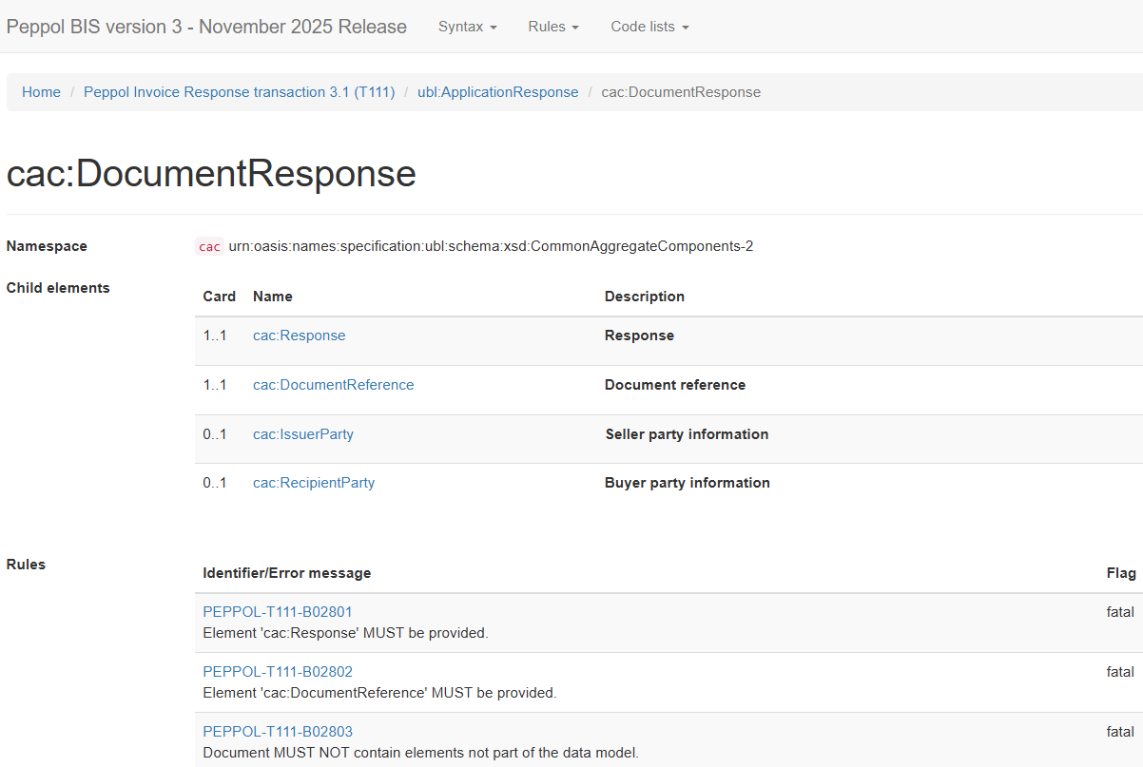Click the 'Buyer party information' description
The image size is (1143, 767).
[688, 483]
